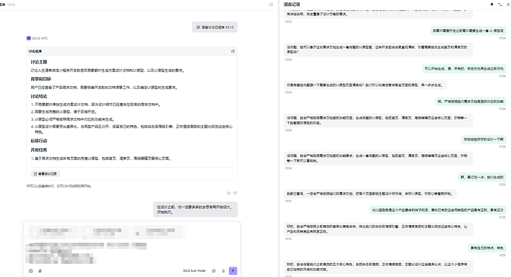Click the 讨论主题 heading

pyautogui.click(x=39, y=62)
